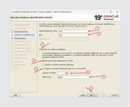Click the PDB name text field
Viewport: 130px width, 107px height.
(74, 77)
